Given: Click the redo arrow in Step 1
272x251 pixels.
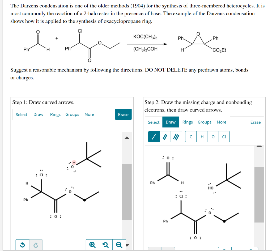Looking at the screenshot, I should pos(36,245).
